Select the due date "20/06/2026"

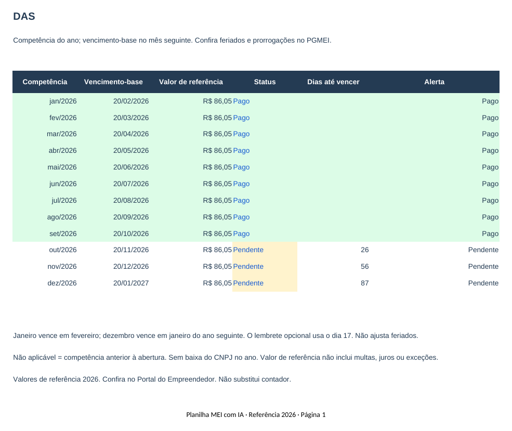coord(131,167)
